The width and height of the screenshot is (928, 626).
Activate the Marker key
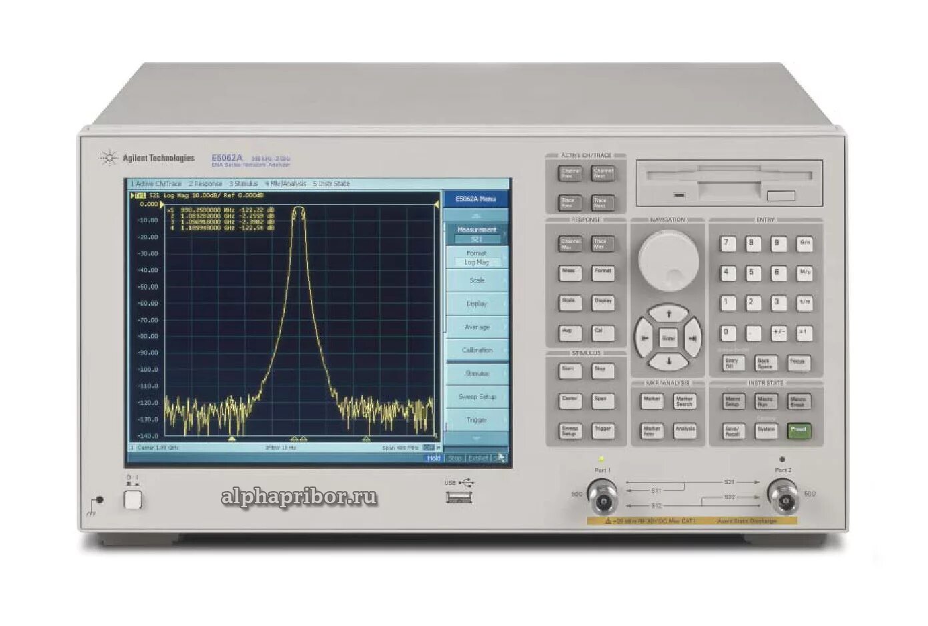[652, 400]
